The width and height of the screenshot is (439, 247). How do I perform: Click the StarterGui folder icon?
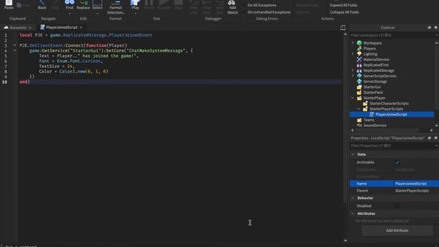point(359,87)
